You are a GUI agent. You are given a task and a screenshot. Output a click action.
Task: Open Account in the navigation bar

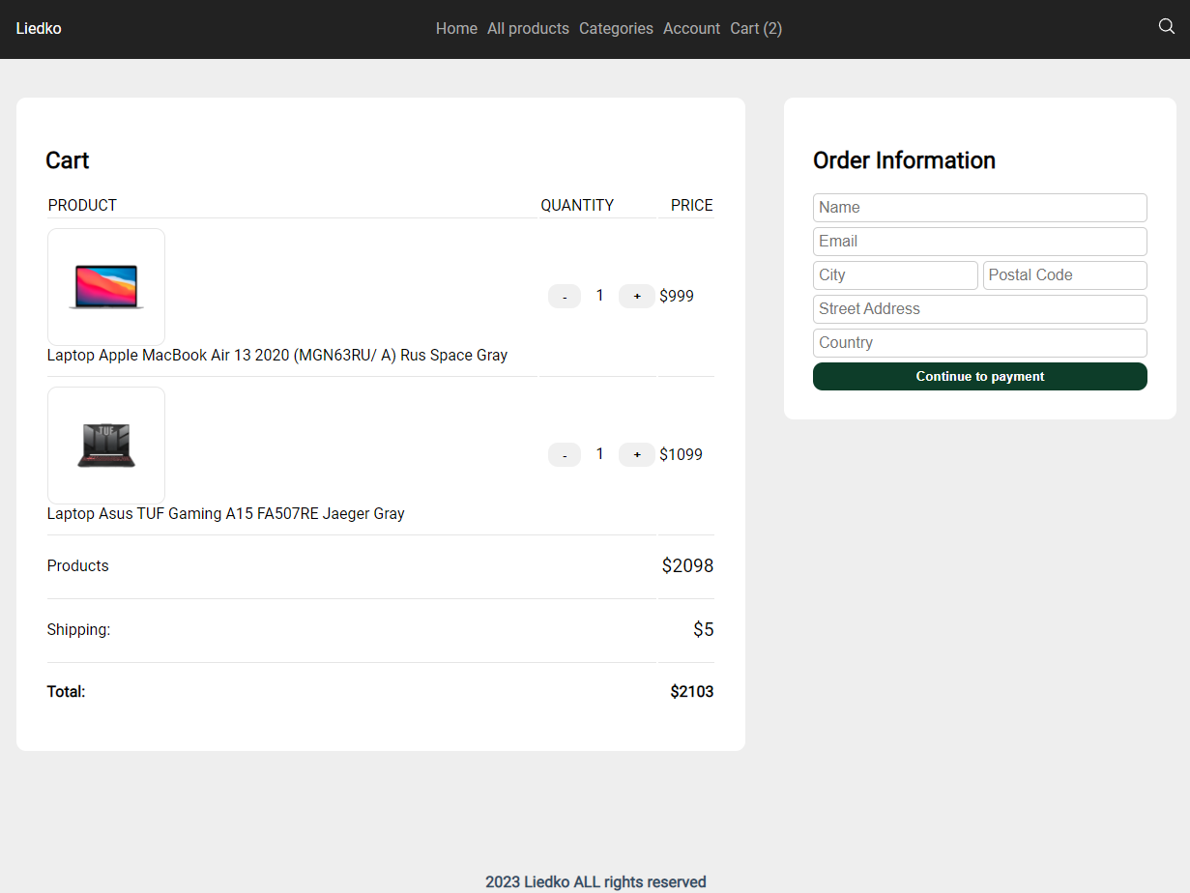(x=691, y=29)
